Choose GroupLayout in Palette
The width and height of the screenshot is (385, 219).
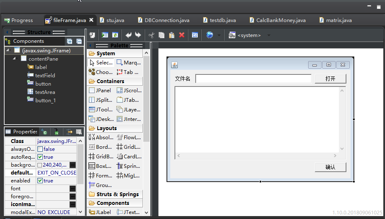click(x=100, y=185)
